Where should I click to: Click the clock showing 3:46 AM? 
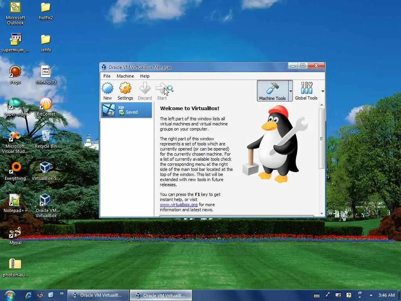click(x=387, y=295)
